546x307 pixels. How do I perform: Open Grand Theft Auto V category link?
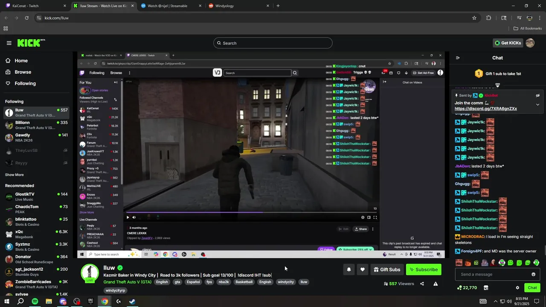point(128,282)
